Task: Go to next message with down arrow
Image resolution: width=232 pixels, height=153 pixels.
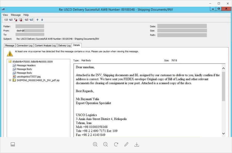Action: (x=42, y=20)
